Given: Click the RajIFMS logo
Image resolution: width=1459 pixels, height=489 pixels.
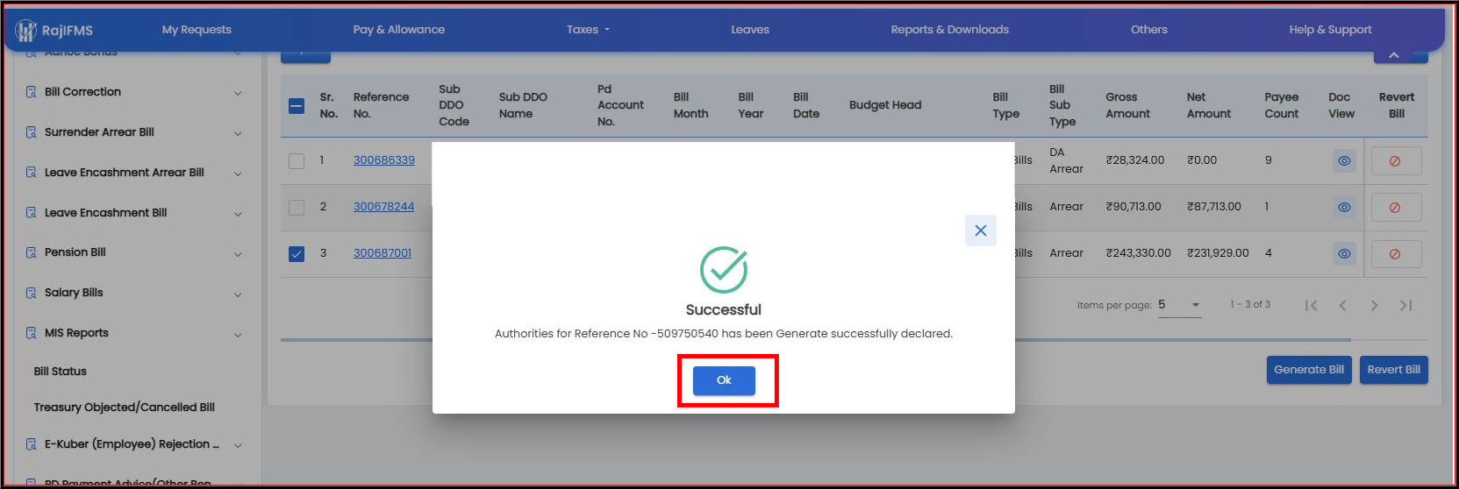Looking at the screenshot, I should (x=54, y=31).
